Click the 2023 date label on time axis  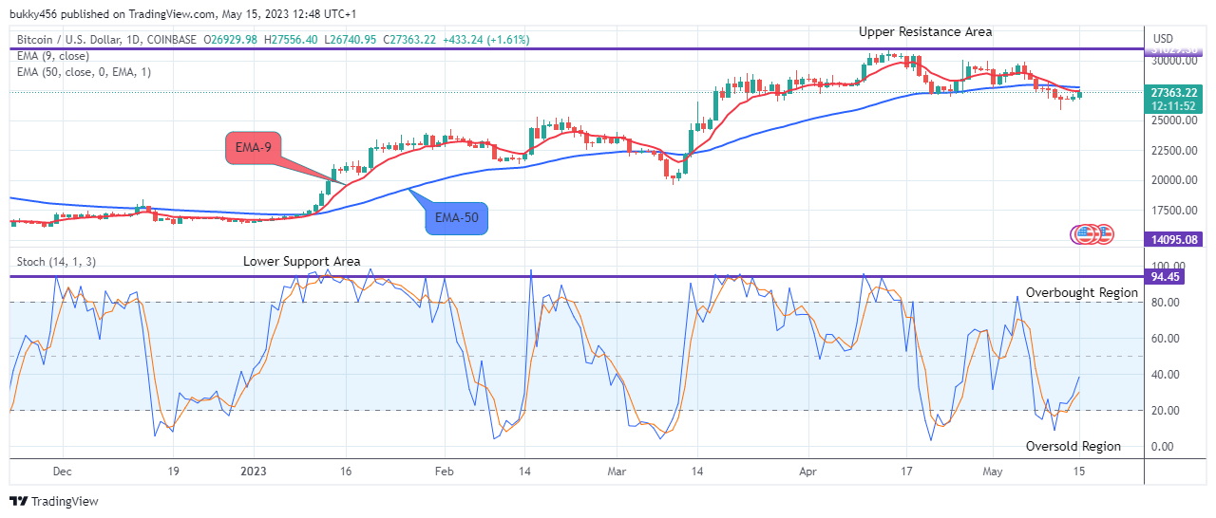click(x=254, y=471)
